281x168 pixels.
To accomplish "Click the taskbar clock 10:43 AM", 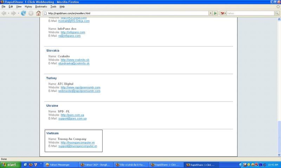I will tap(273, 165).
